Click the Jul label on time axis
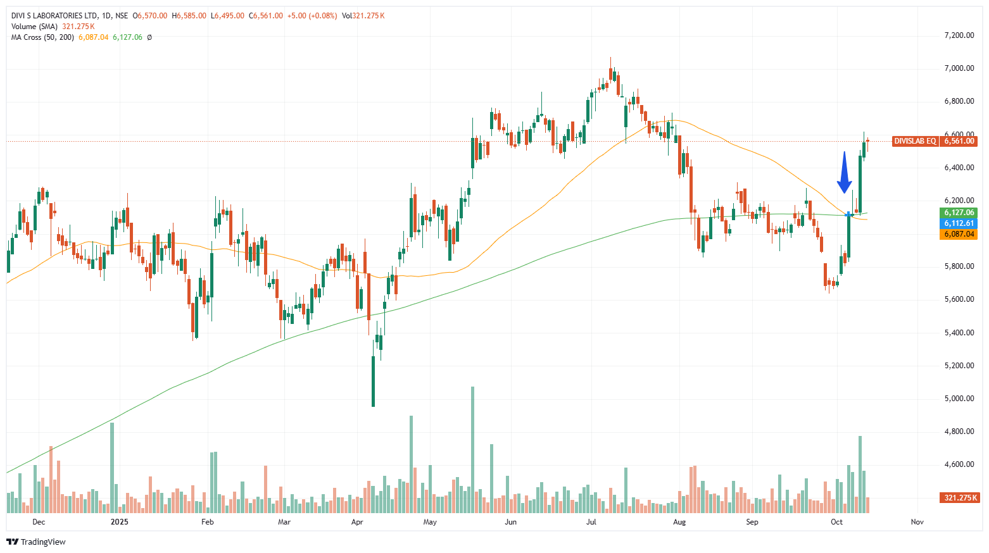989x553 pixels. [x=591, y=522]
